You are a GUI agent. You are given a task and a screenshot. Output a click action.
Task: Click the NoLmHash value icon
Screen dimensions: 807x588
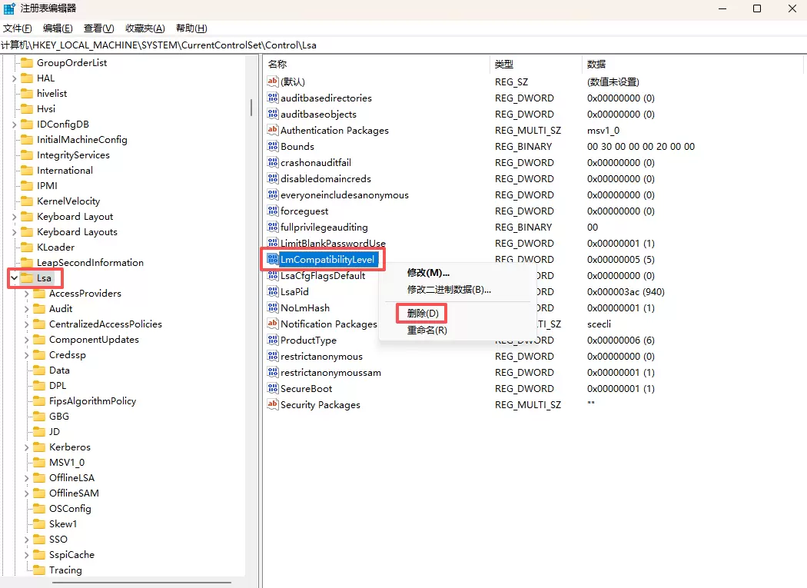tap(272, 307)
